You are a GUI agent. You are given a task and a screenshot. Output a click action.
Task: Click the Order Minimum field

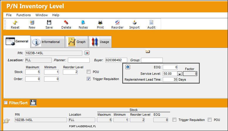pos(51,79)
